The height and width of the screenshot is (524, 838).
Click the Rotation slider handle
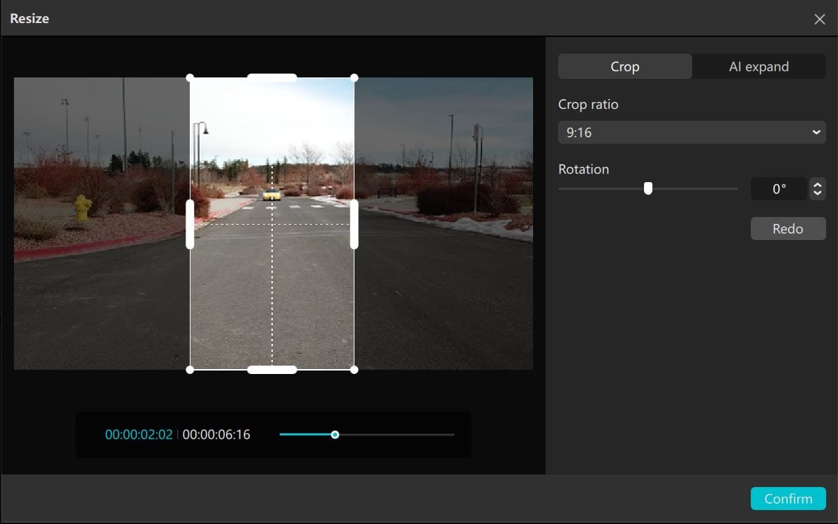pos(648,188)
